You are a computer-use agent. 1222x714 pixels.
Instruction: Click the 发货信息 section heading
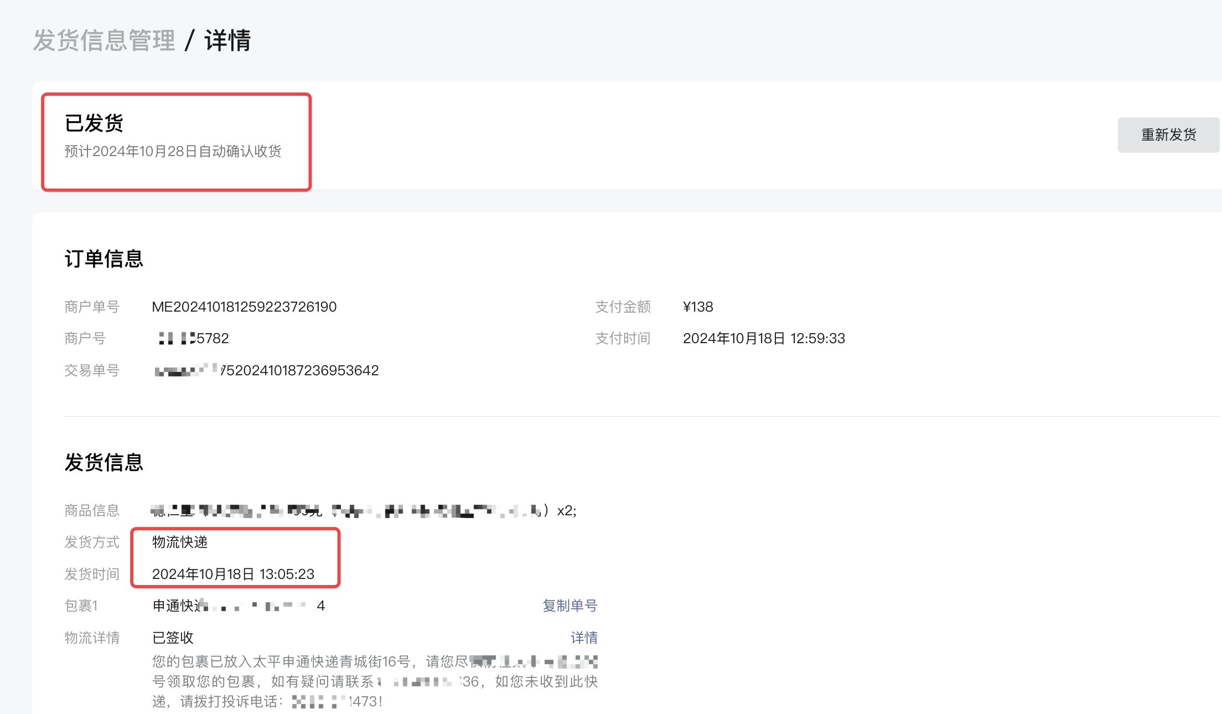[103, 462]
